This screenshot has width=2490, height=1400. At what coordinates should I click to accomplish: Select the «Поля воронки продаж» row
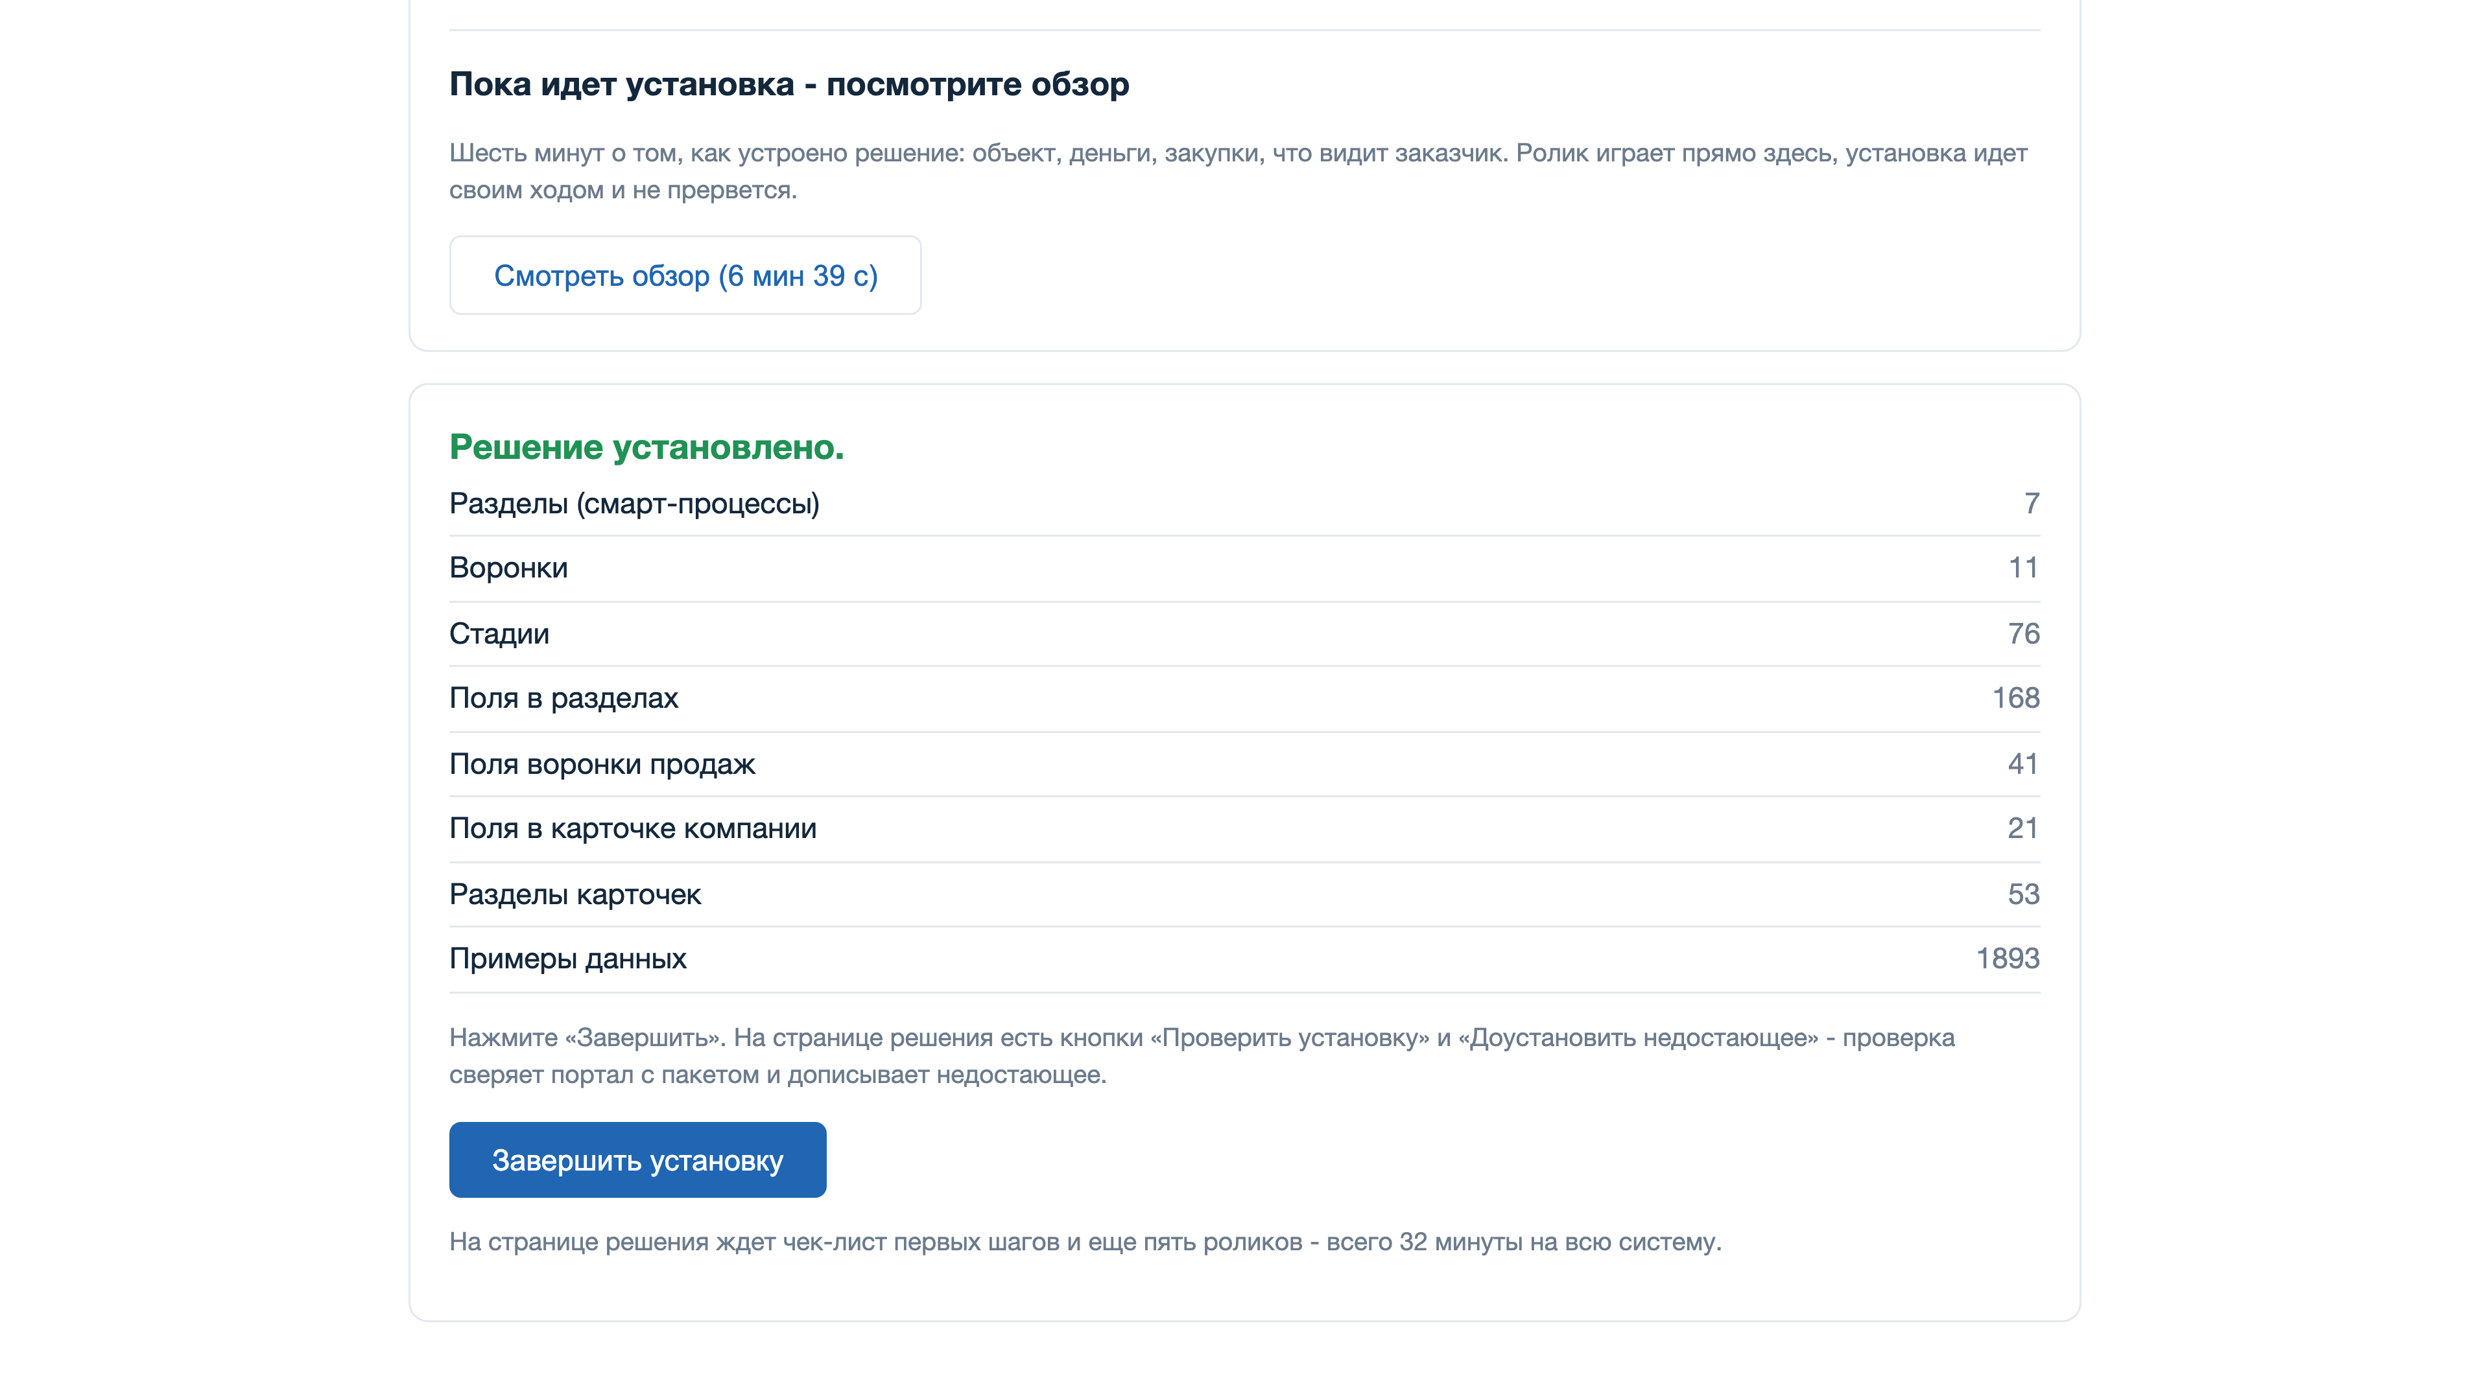coord(1245,764)
